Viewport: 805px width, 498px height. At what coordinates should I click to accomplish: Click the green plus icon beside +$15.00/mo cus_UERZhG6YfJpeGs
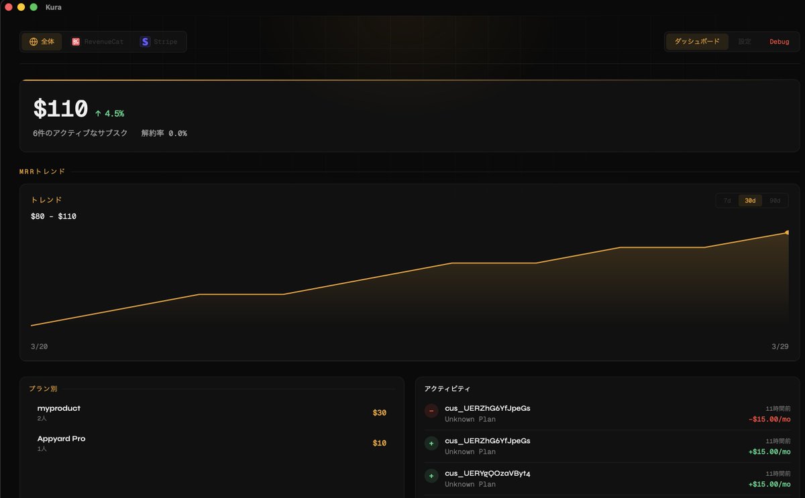point(431,444)
